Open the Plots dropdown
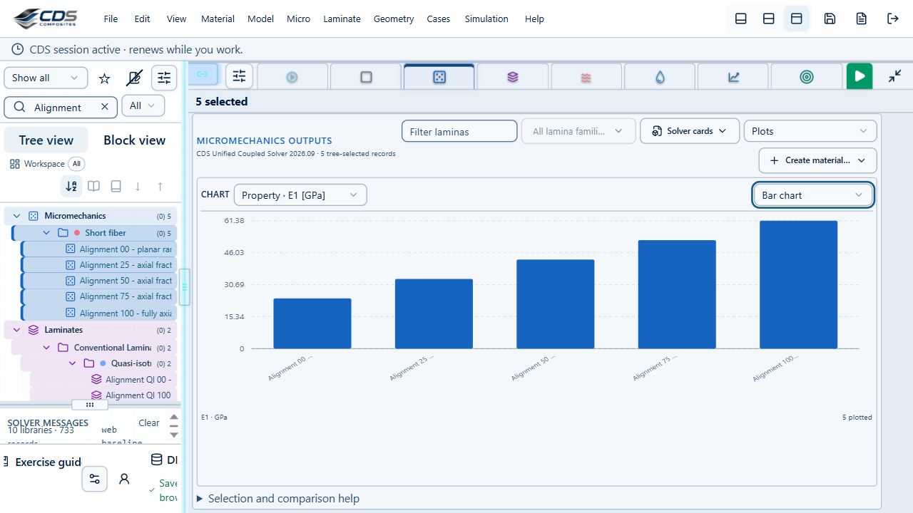Image resolution: width=913 pixels, height=513 pixels. tap(810, 131)
